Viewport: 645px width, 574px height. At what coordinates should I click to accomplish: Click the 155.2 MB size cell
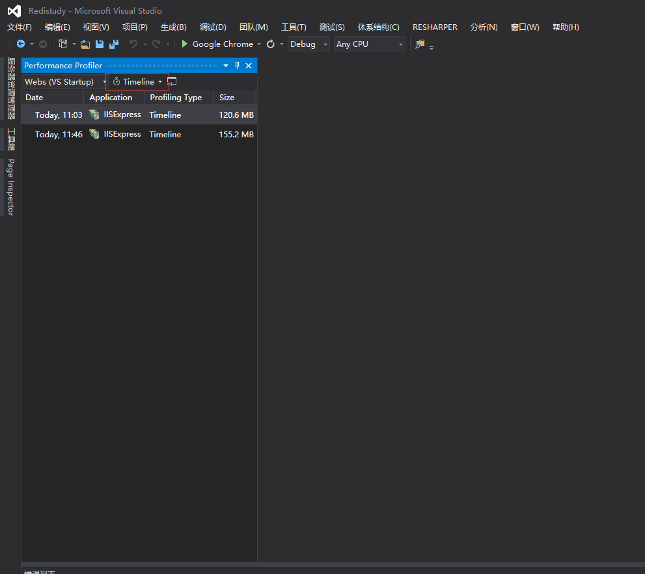point(236,134)
